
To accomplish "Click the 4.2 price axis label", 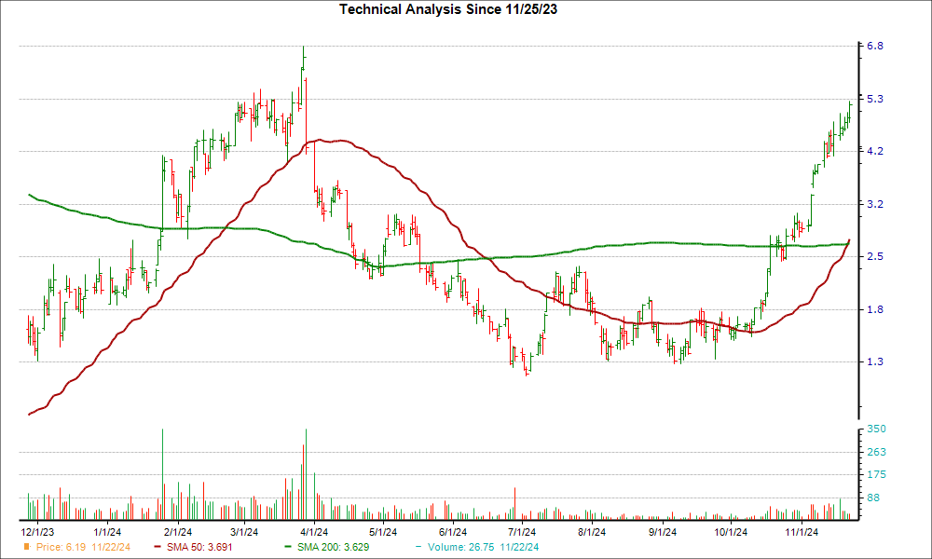I will coord(875,151).
